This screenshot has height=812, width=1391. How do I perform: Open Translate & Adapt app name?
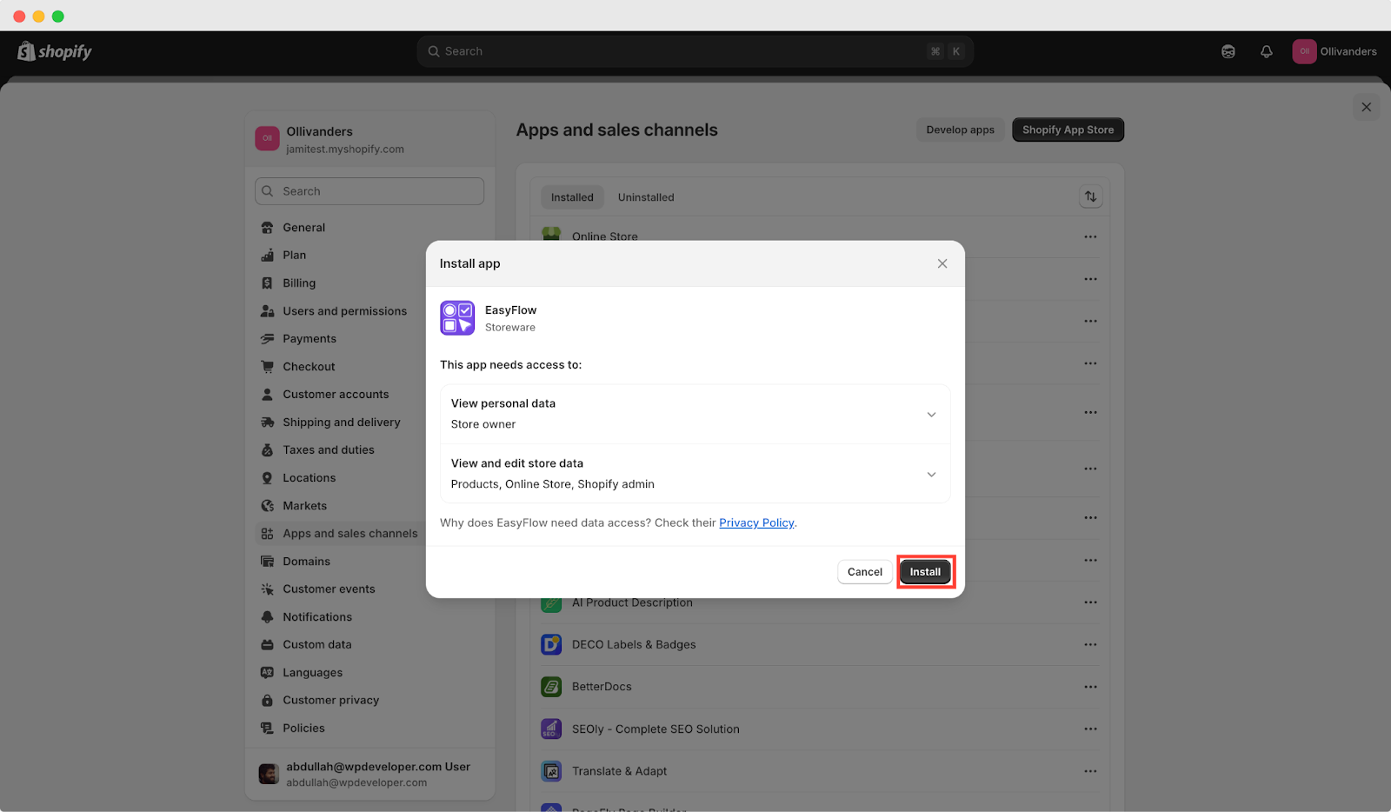619,771
